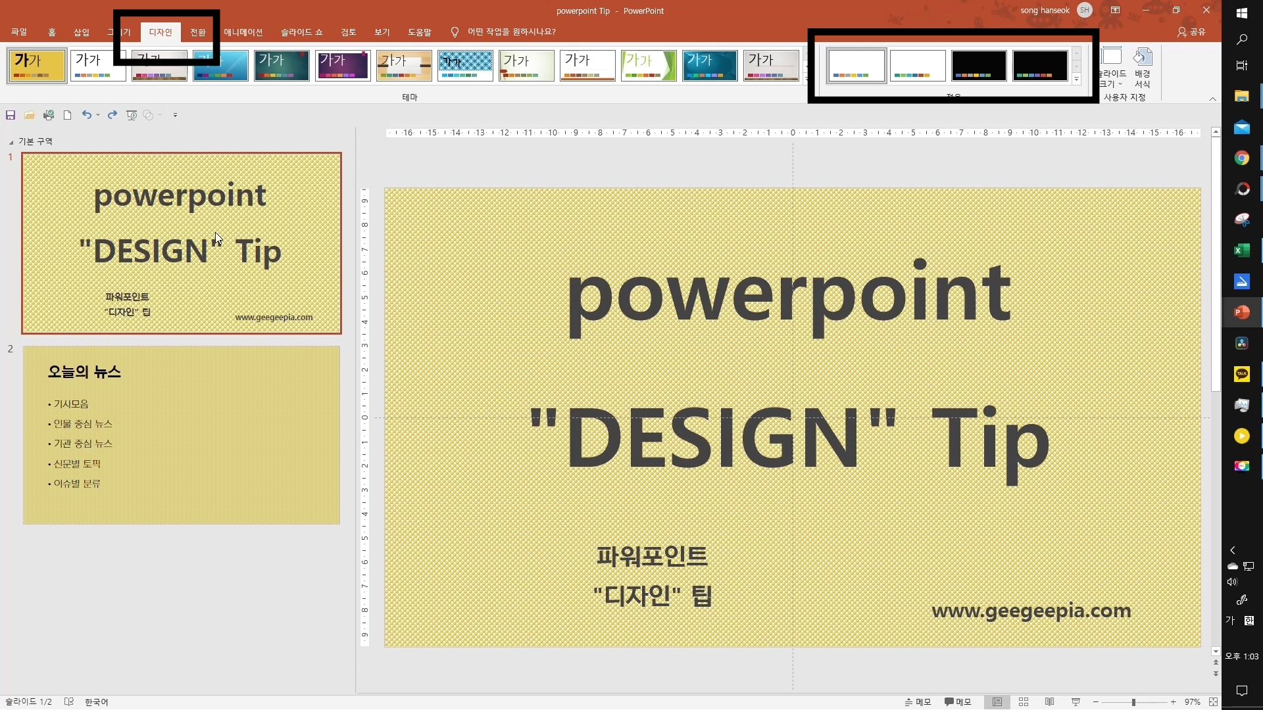This screenshot has width=1263, height=710.
Task: Select slide 2 오늘의 뉴스 thumbnail
Action: pos(182,435)
